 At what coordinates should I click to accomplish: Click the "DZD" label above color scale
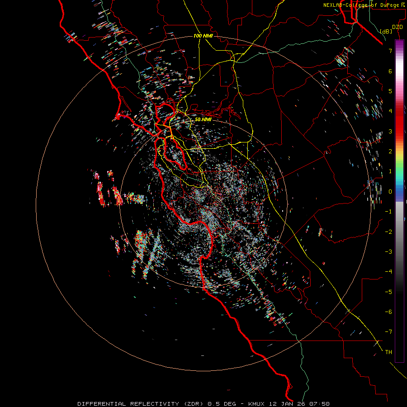398,27
